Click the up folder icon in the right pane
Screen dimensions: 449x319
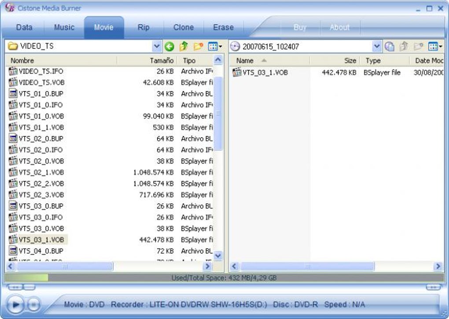[x=404, y=46]
